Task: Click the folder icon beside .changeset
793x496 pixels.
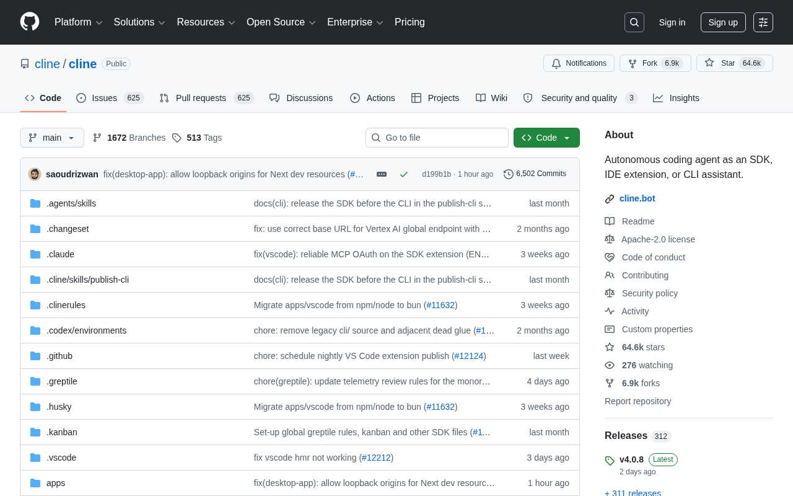Action: click(x=35, y=229)
